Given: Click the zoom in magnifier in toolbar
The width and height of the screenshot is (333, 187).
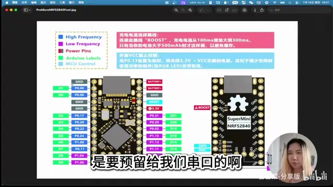Looking at the screenshot, I should click(x=190, y=10).
